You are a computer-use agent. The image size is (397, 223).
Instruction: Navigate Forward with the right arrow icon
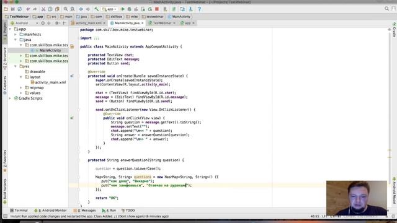tap(88, 9)
